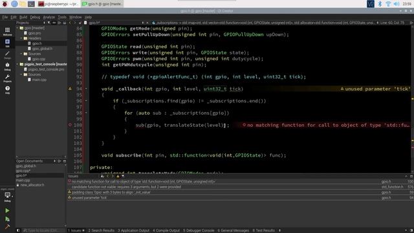Open the Window menu
The height and width of the screenshot is (233, 414).
click(x=75, y=17)
